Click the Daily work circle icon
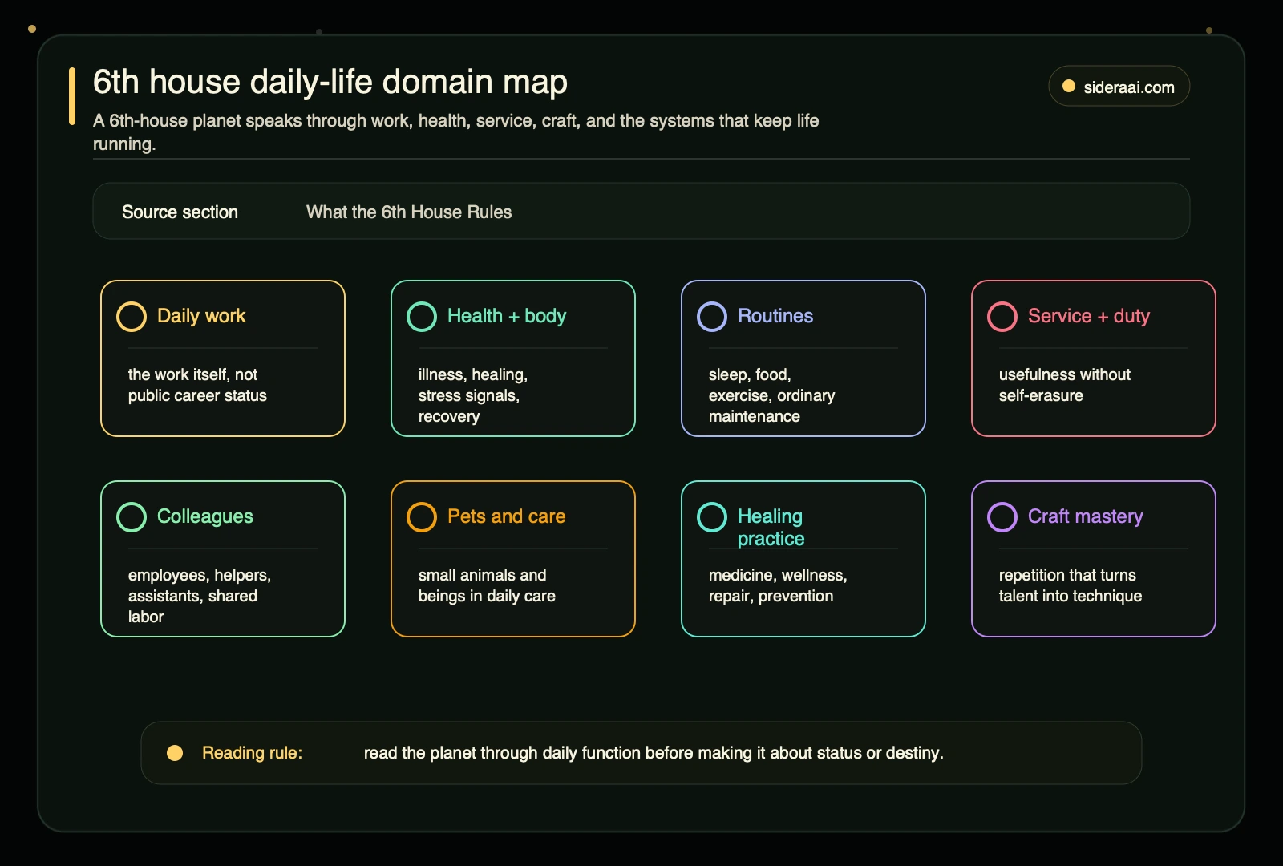 coord(132,317)
